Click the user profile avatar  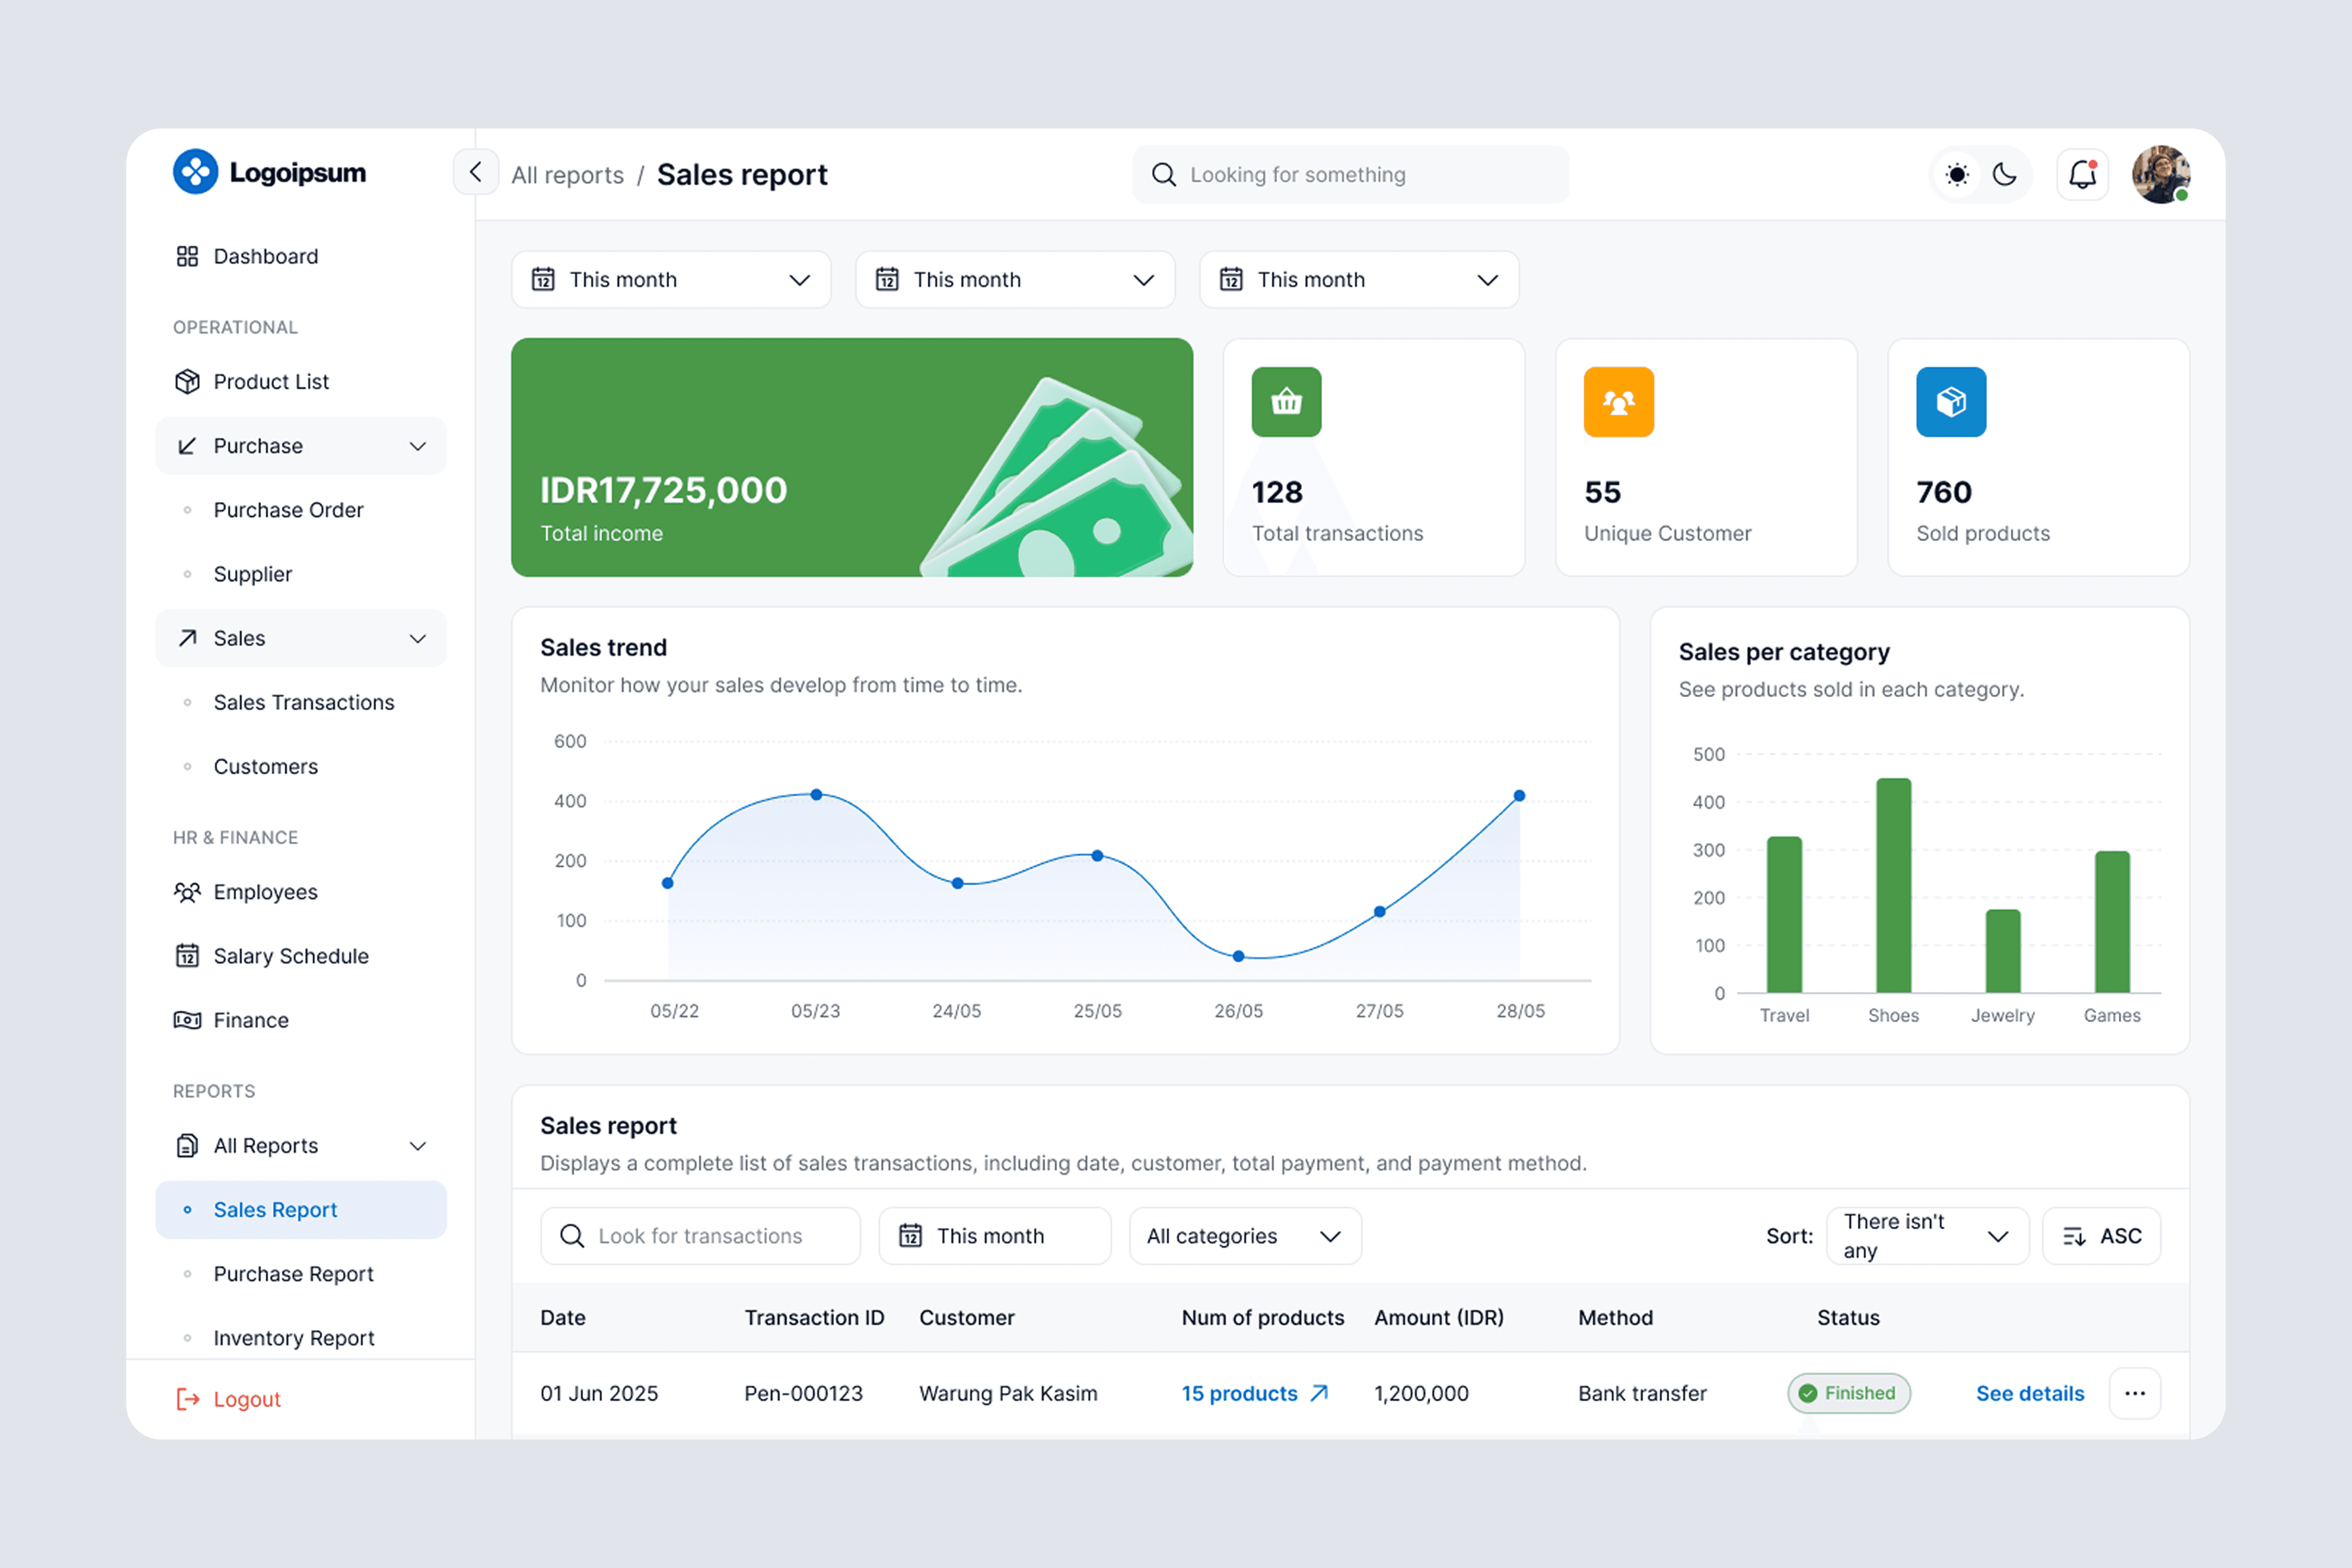coord(2160,175)
